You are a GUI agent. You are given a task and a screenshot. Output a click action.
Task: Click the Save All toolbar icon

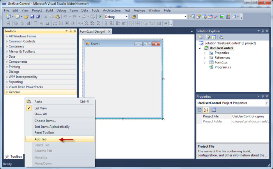pos(38,17)
